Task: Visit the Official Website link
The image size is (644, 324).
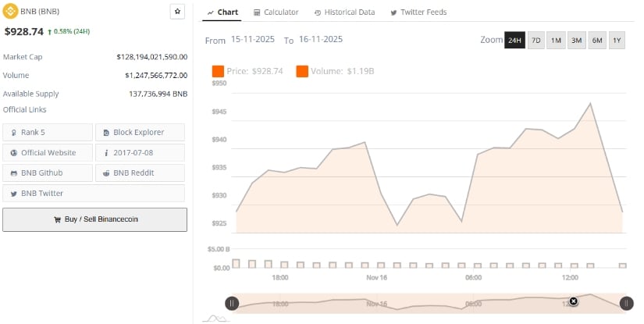Action: coord(47,152)
